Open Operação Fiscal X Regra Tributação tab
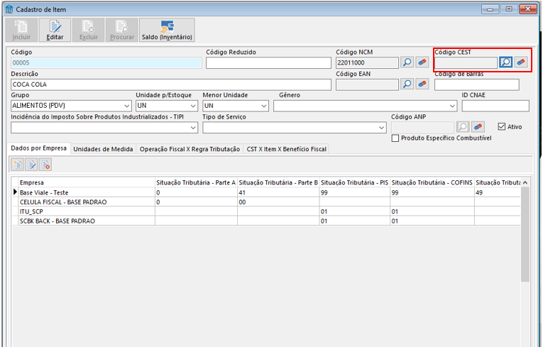The width and height of the screenshot is (543, 352). click(190, 149)
